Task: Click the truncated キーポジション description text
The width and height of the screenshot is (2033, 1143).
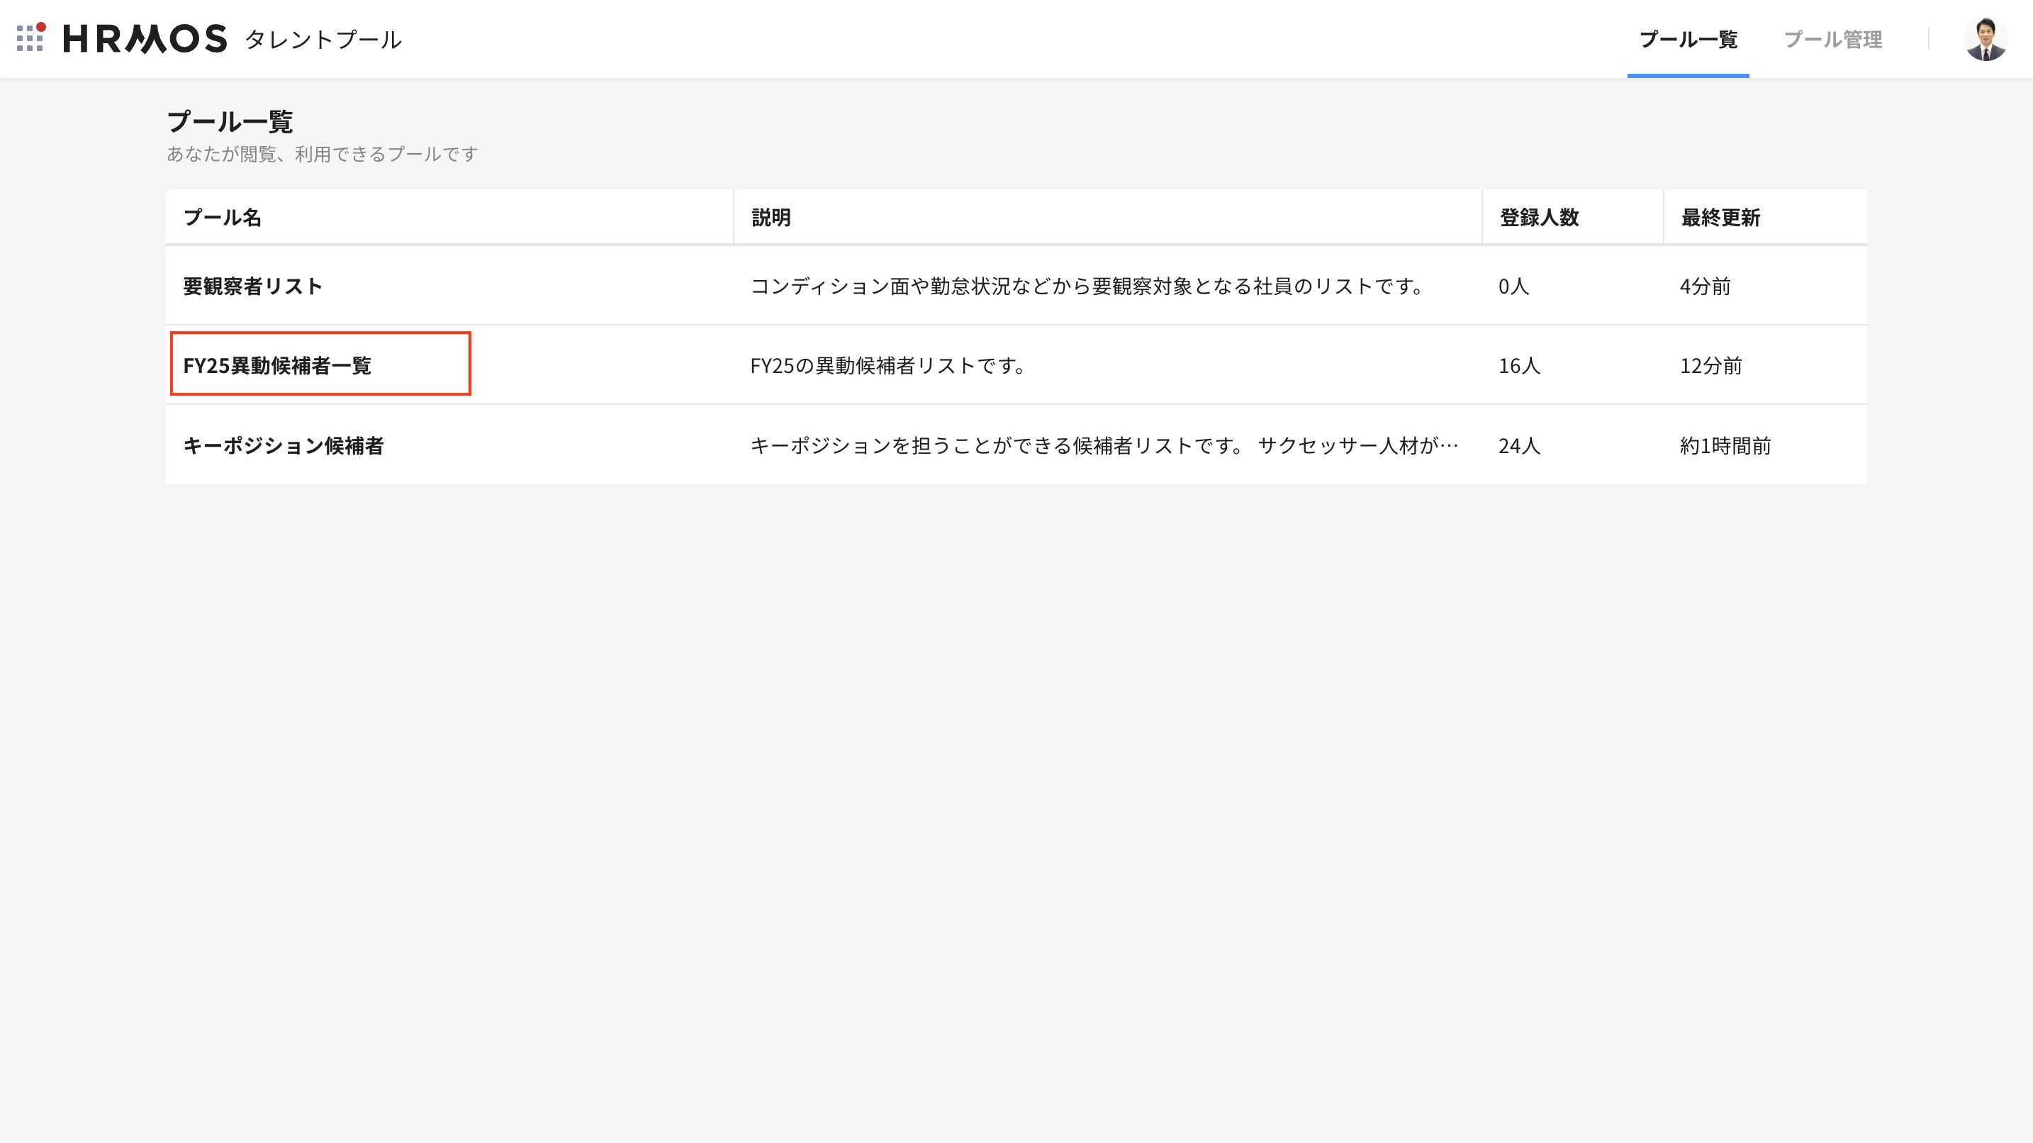Action: [x=1103, y=446]
